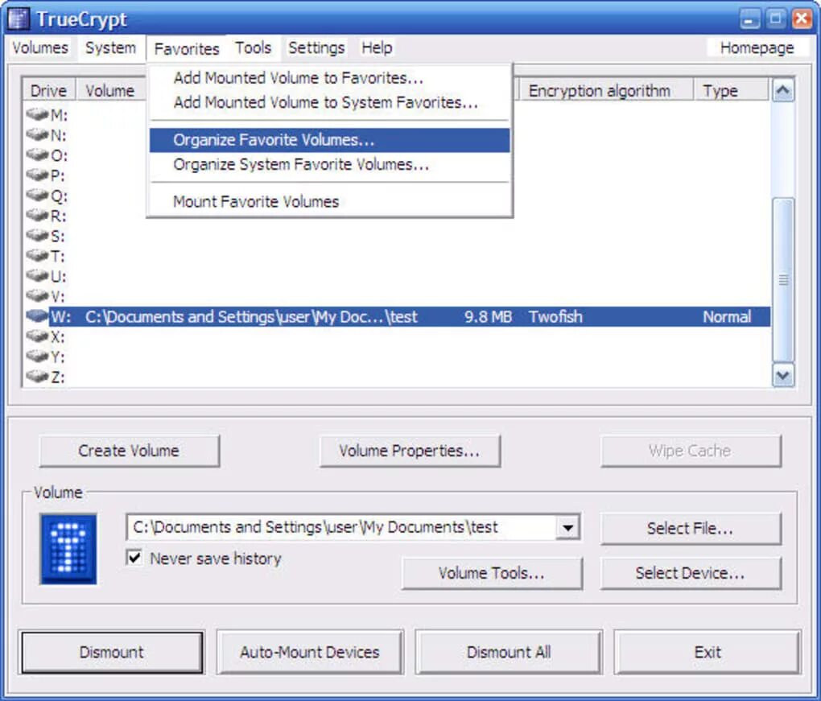Click the TrueCrypt title bar icon
821x701 pixels.
click(19, 19)
